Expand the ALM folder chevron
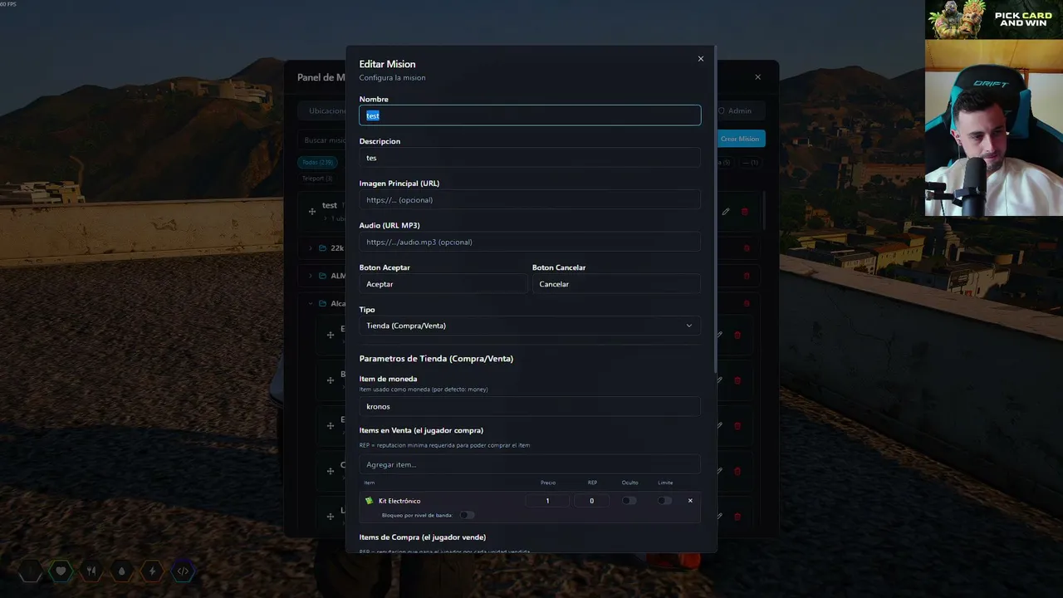Viewport: 1063px width, 598px height. click(x=311, y=276)
